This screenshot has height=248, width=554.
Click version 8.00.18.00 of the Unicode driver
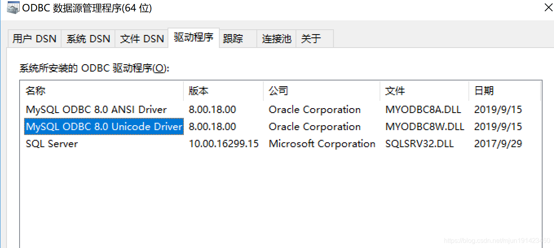(212, 127)
